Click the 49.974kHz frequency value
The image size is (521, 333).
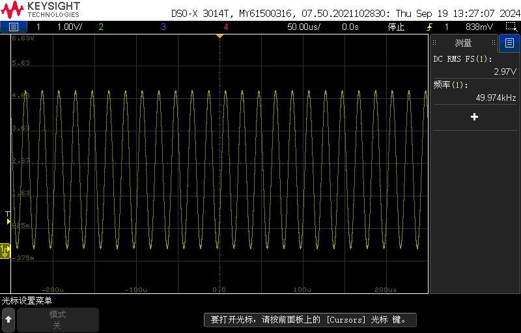(496, 98)
